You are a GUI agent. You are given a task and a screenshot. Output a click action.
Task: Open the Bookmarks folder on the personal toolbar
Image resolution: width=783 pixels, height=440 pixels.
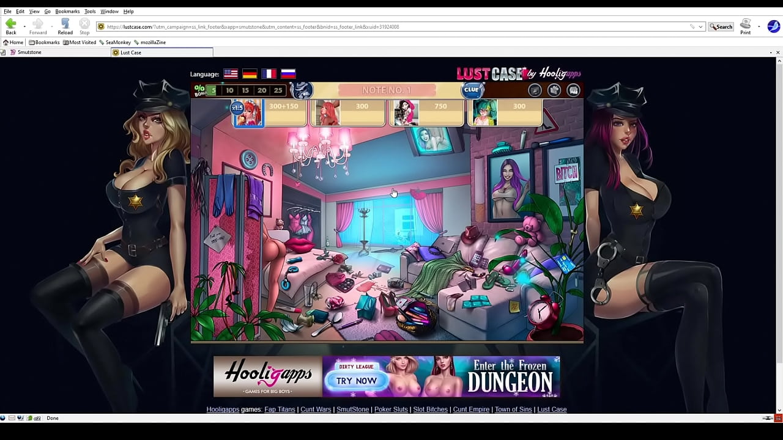point(44,42)
